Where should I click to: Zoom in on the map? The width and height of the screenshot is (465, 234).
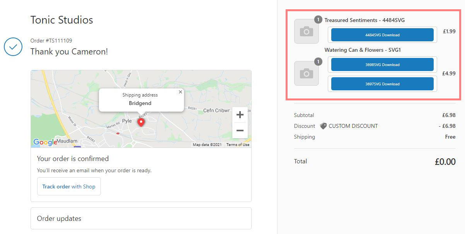240,115
